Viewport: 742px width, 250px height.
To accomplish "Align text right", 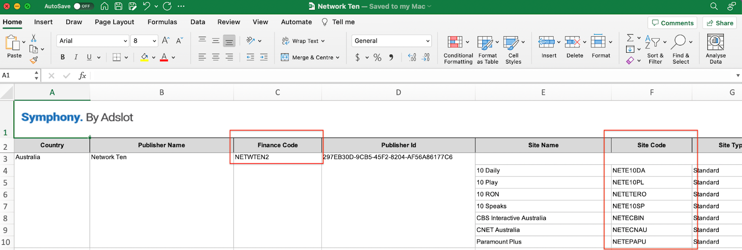I will tap(229, 57).
